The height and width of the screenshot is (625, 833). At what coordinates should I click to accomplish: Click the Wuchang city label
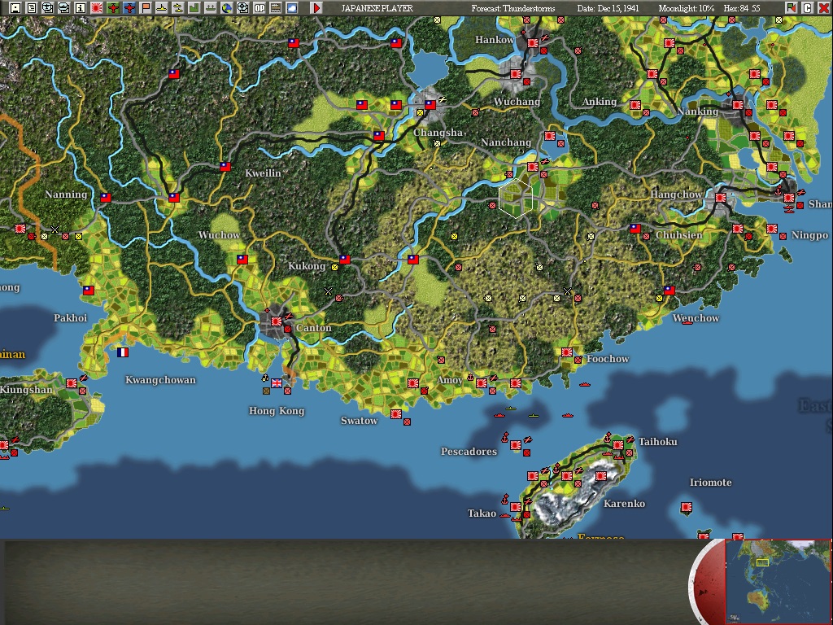pyautogui.click(x=517, y=102)
